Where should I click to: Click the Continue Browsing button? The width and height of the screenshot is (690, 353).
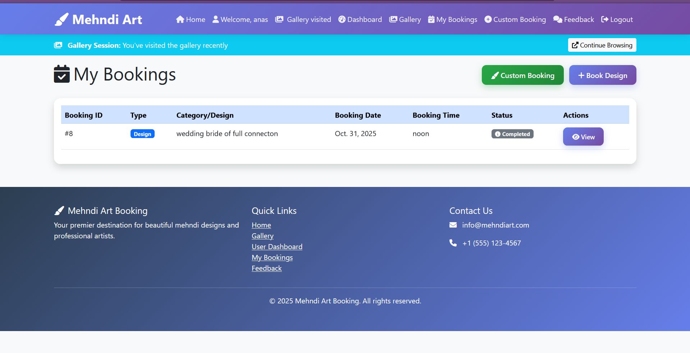602,45
